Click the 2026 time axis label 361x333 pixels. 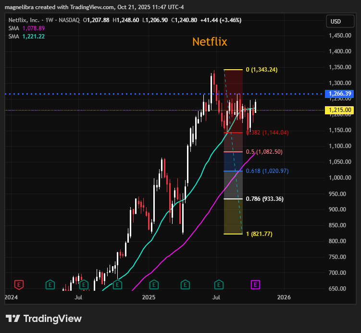(x=284, y=297)
